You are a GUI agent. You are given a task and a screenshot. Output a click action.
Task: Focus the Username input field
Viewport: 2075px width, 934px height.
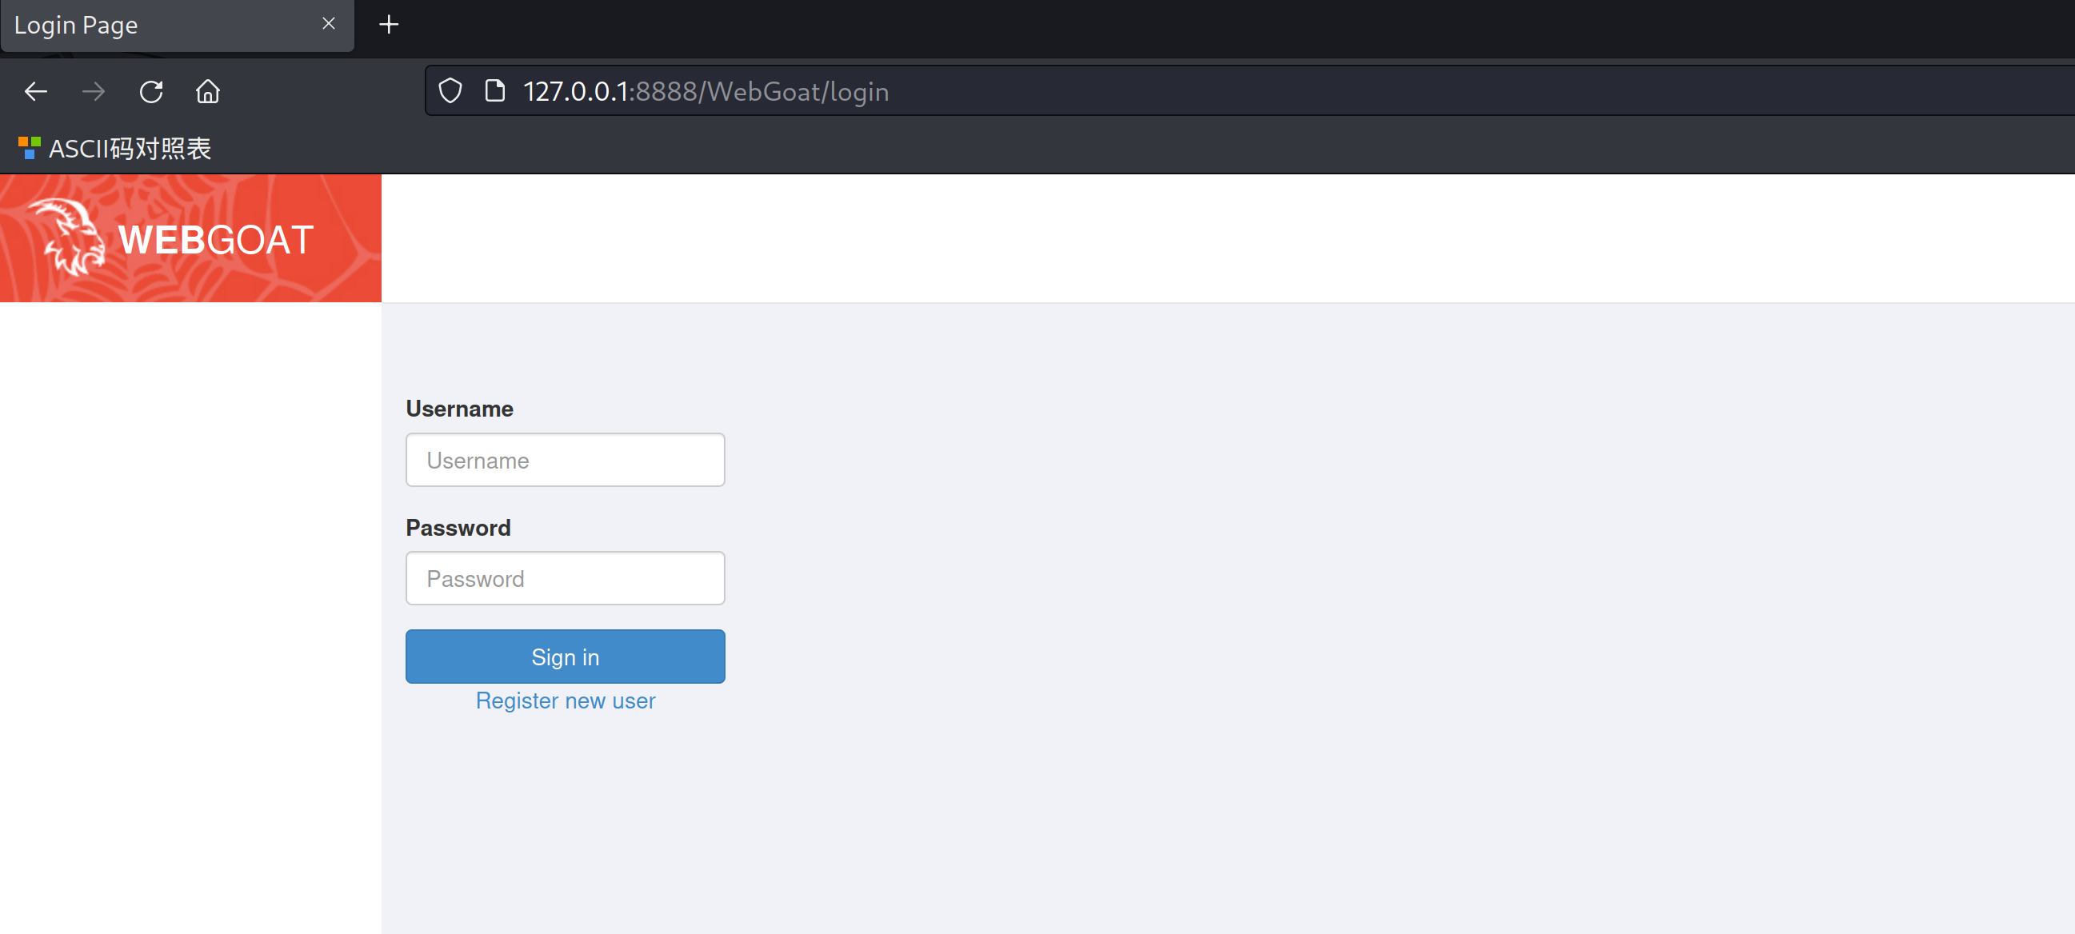point(566,460)
